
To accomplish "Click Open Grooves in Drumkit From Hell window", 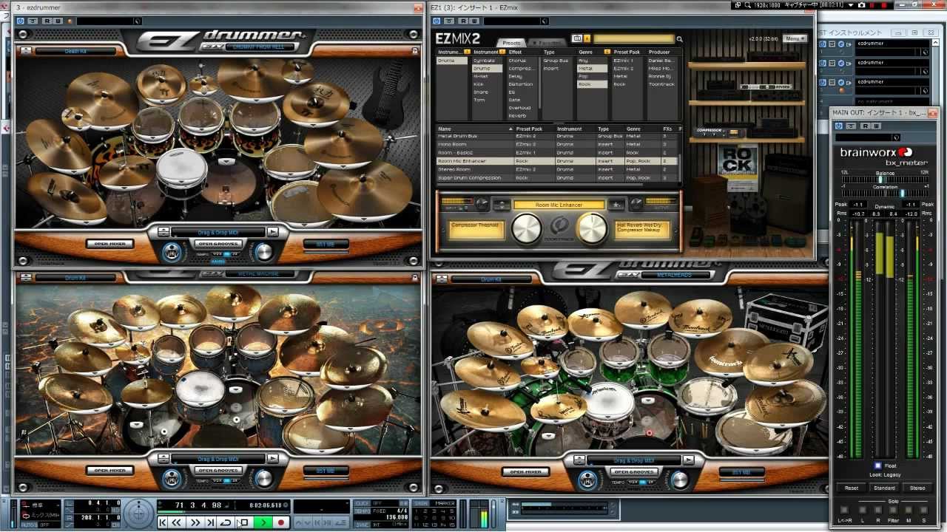I will [218, 243].
